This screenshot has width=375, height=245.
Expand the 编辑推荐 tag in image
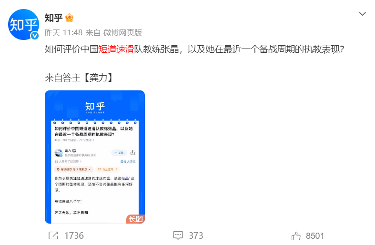[74, 169]
